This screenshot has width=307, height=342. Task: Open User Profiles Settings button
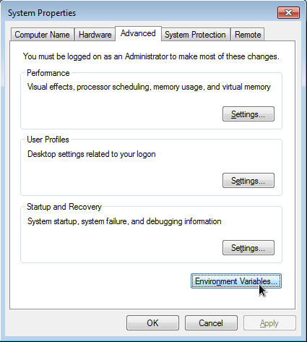click(248, 181)
